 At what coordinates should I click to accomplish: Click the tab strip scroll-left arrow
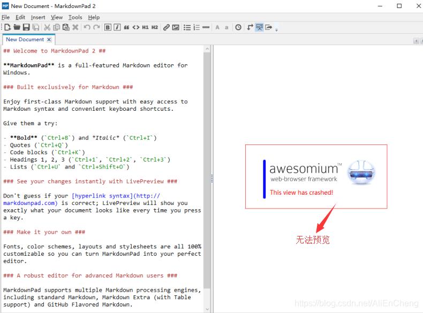(416, 41)
